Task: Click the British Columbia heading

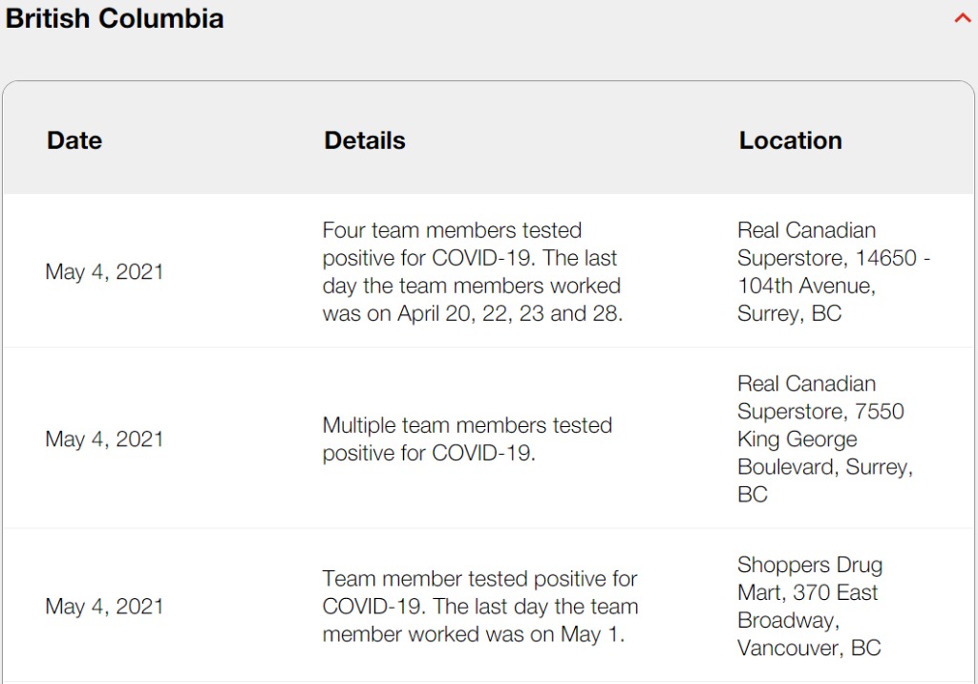Action: (115, 18)
